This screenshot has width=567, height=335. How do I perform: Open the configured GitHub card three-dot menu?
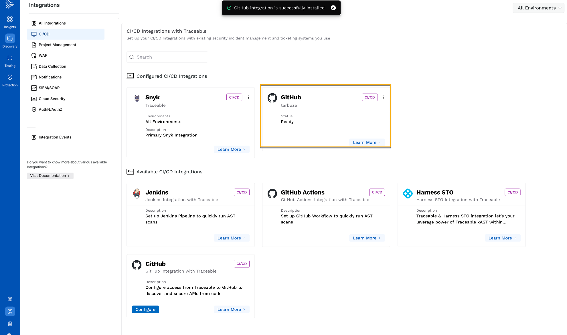(384, 97)
